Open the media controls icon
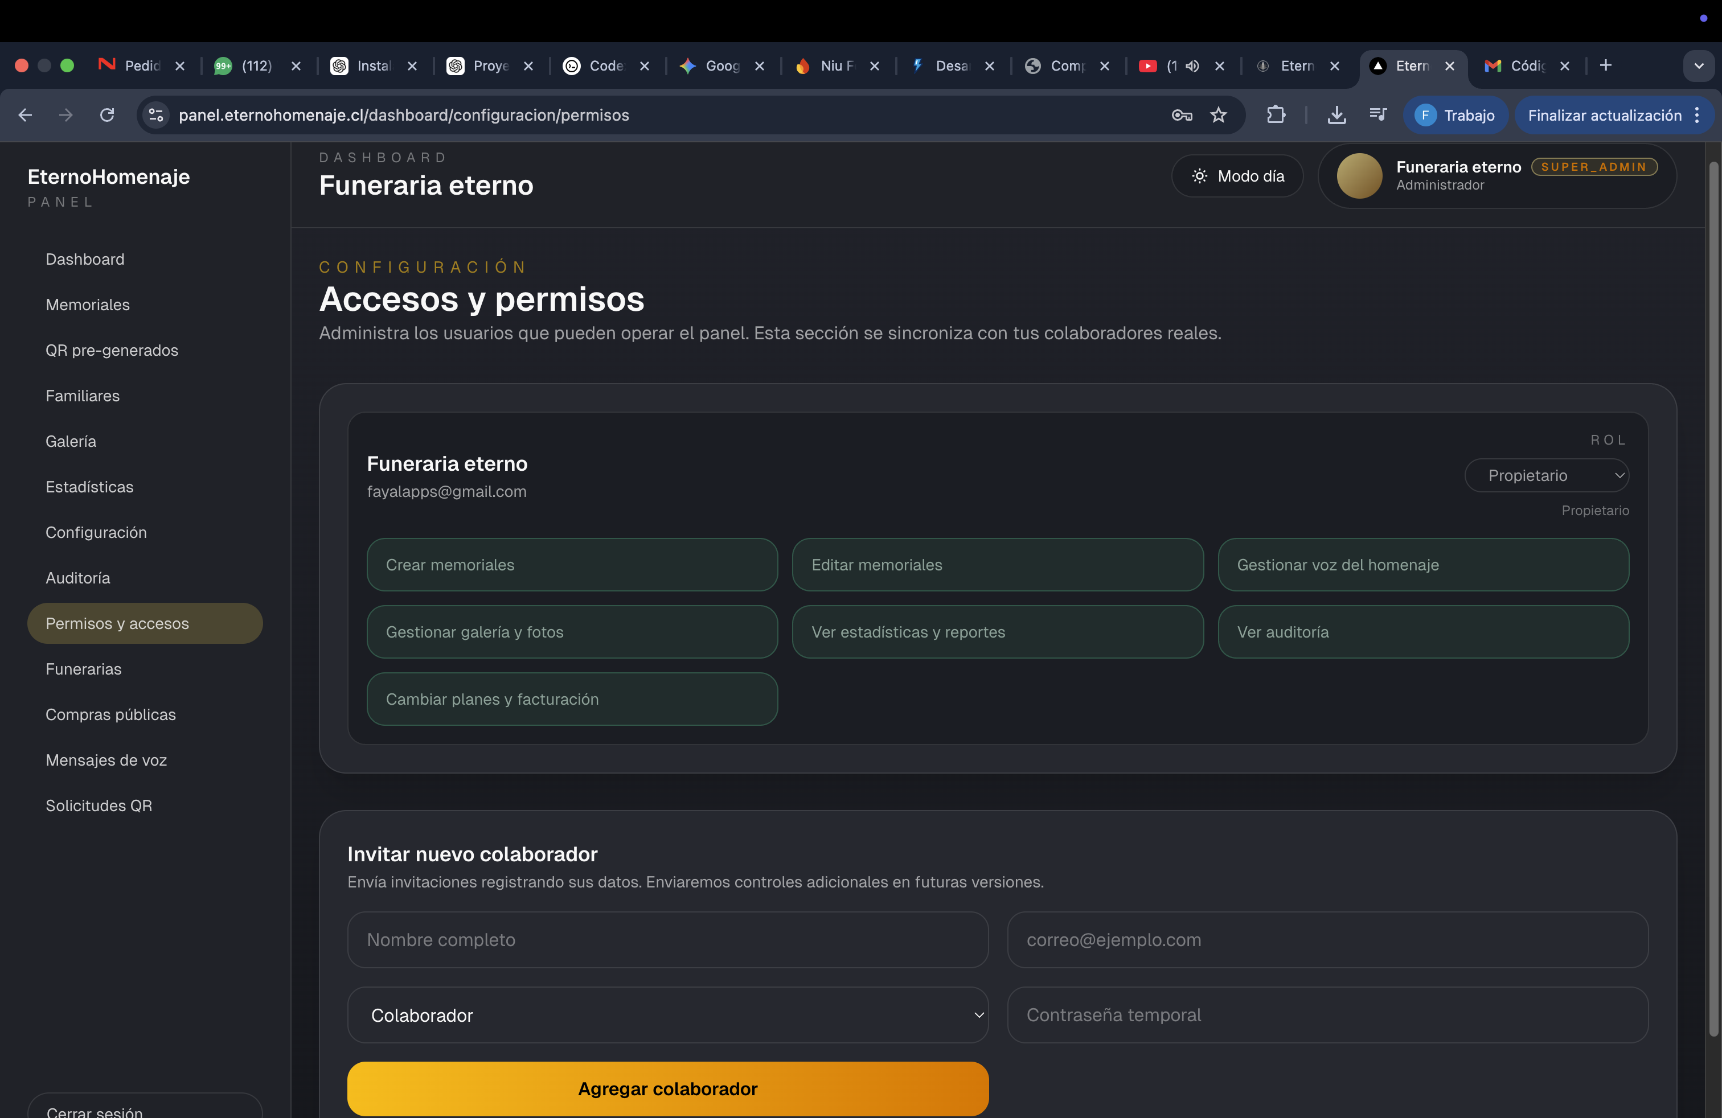Screen dimensions: 1722x1118 (1377, 115)
